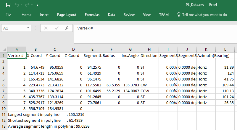Open the Undo history dropdown arrow
This screenshot has width=237, height=130.
(22, 5)
